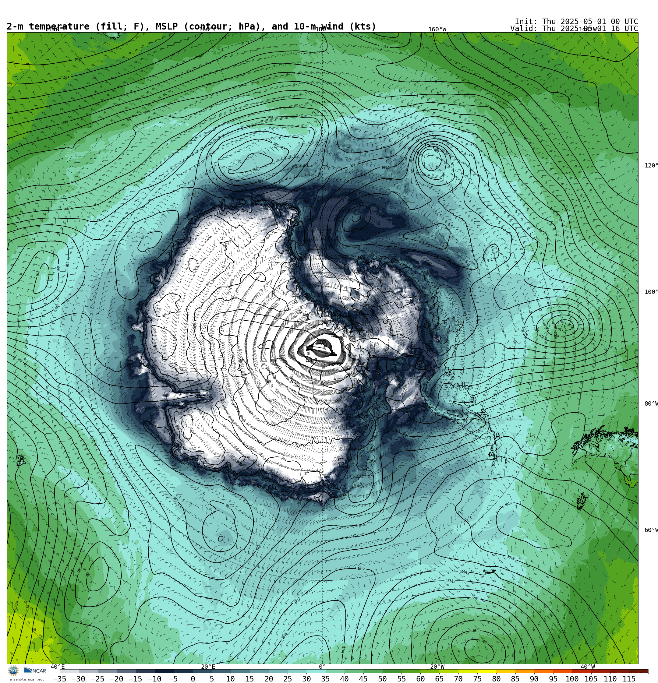Click the '20°E' longitude label at bottom
The width and height of the screenshot is (658, 683).
pyautogui.click(x=208, y=667)
